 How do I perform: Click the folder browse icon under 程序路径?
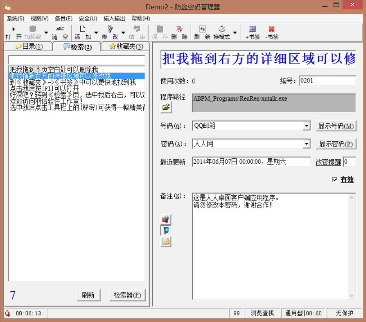click(x=166, y=107)
